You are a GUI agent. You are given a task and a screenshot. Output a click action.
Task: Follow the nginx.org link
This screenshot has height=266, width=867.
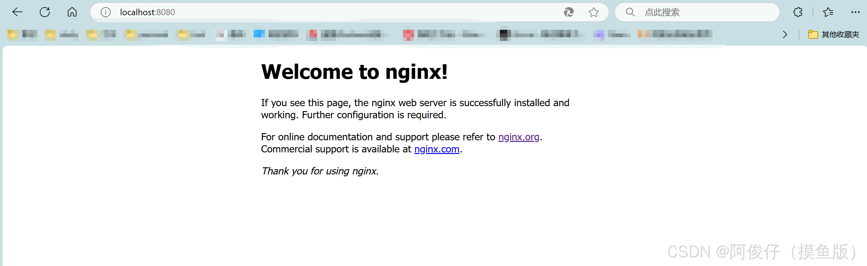point(519,137)
